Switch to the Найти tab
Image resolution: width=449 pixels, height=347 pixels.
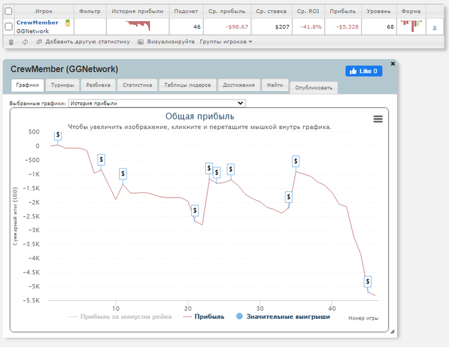tap(275, 85)
